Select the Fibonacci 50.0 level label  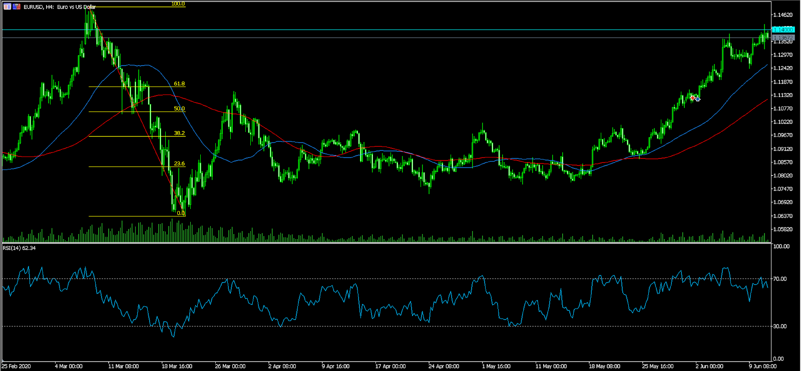[179, 108]
